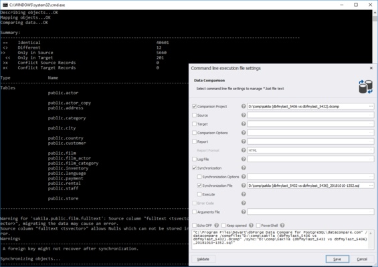378x267 pixels.
Task: Browse for Comparison Project file
Action: click(371, 106)
